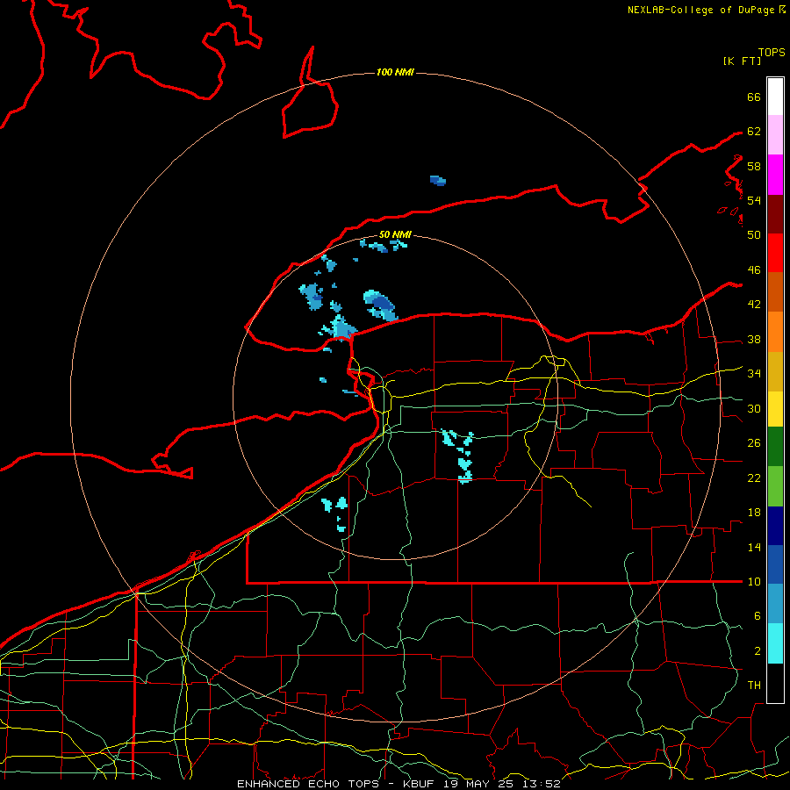Click the dark orange legend swatch
This screenshot has height=790, width=790.
(775, 292)
